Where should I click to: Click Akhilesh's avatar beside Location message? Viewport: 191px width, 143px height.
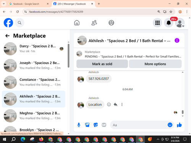tap(81, 105)
